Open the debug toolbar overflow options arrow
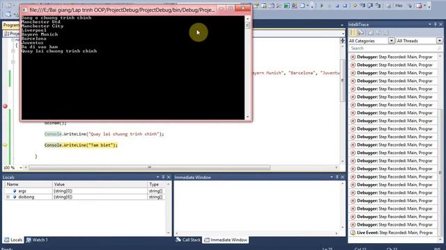 click(x=429, y=6)
